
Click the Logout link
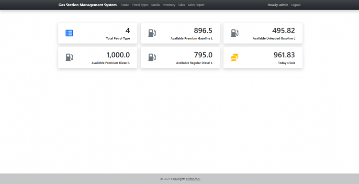point(296,5)
